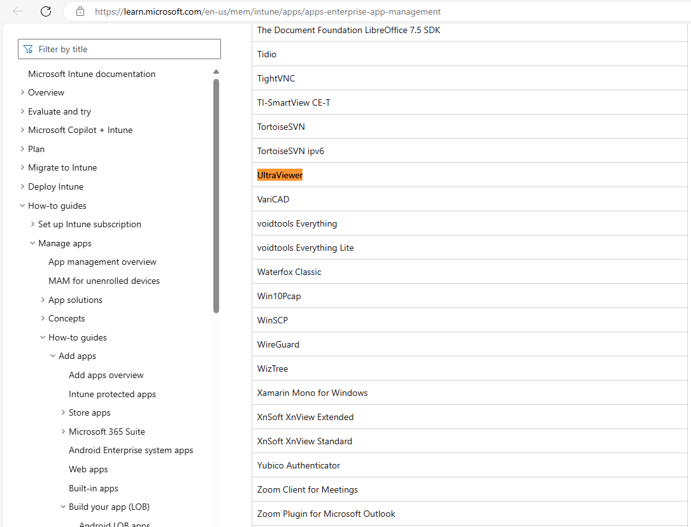Open Web apps page

tap(88, 469)
